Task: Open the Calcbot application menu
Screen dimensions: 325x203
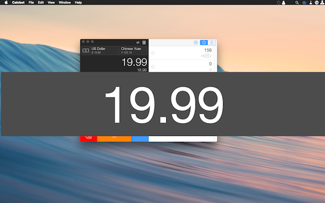Action: pyautogui.click(x=18, y=3)
